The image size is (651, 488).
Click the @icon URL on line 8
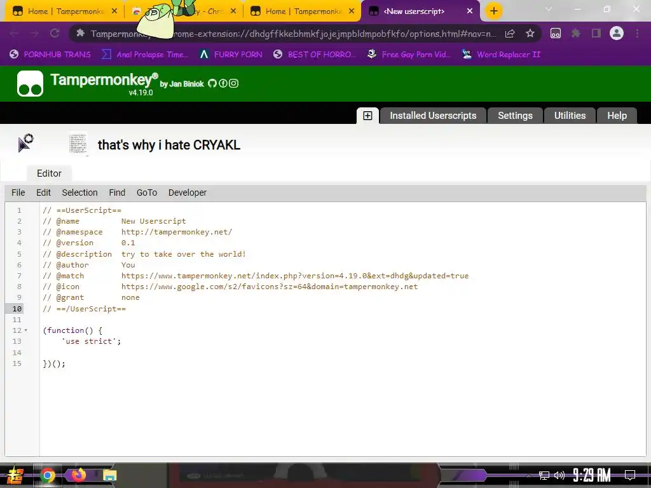[270, 287]
